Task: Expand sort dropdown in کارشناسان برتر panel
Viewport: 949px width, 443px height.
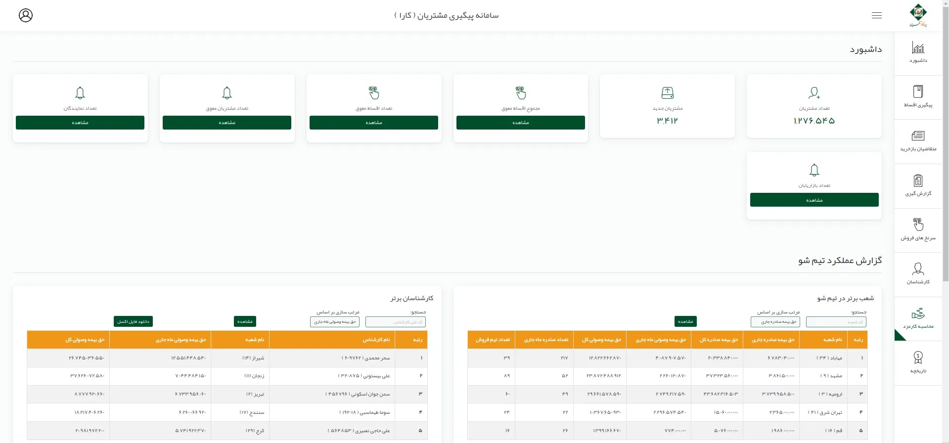Action: [x=335, y=322]
